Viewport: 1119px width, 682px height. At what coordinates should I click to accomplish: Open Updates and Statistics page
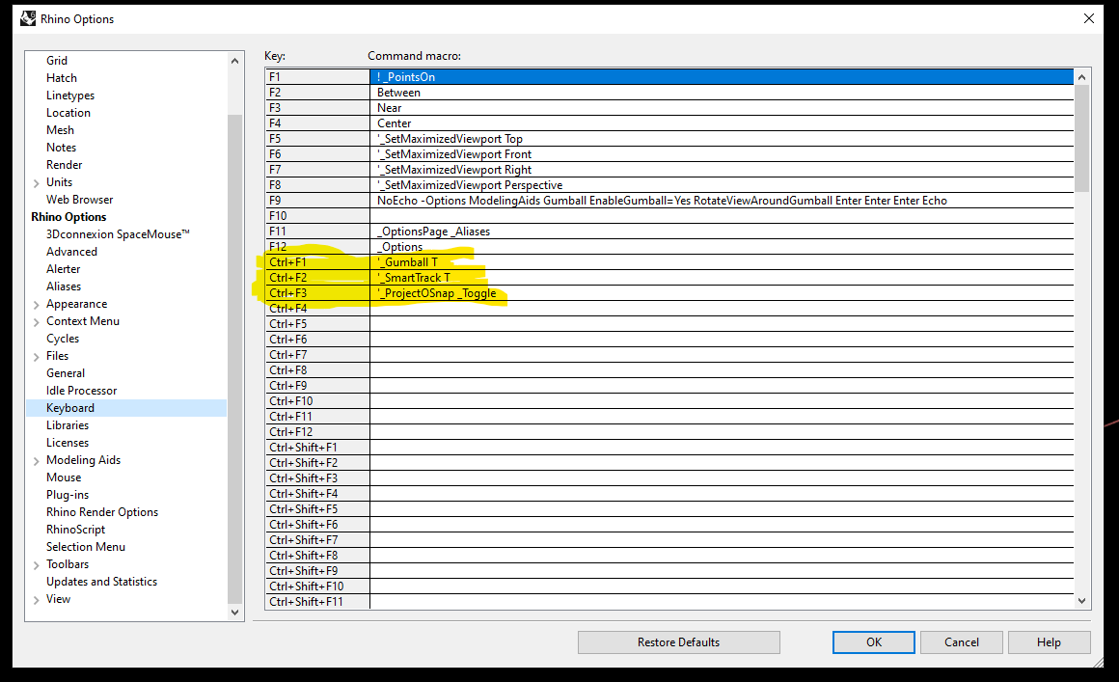pos(101,582)
